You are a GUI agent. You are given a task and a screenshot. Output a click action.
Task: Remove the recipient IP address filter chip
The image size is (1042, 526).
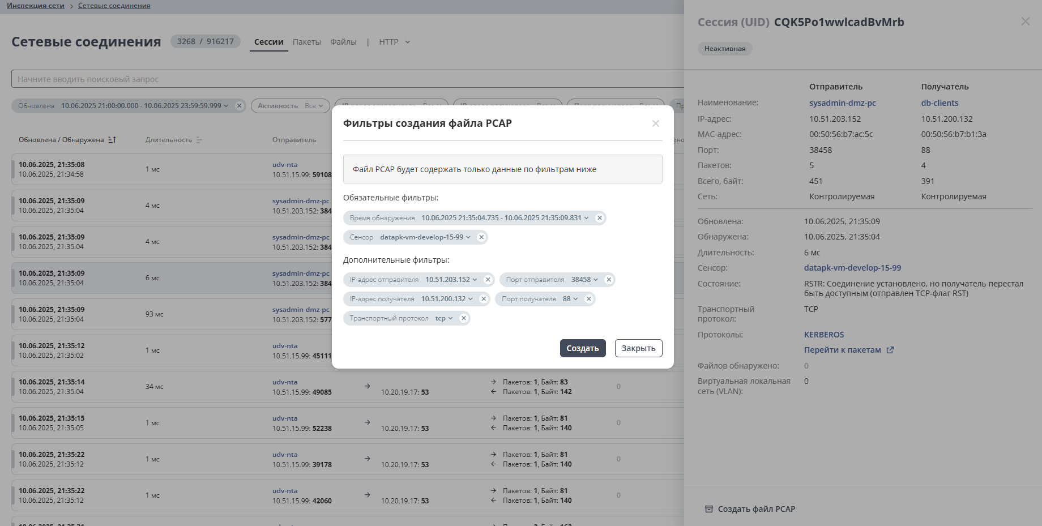click(484, 299)
